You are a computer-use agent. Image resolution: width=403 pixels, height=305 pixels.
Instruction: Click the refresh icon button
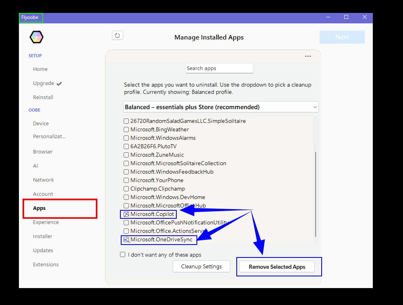click(x=118, y=35)
